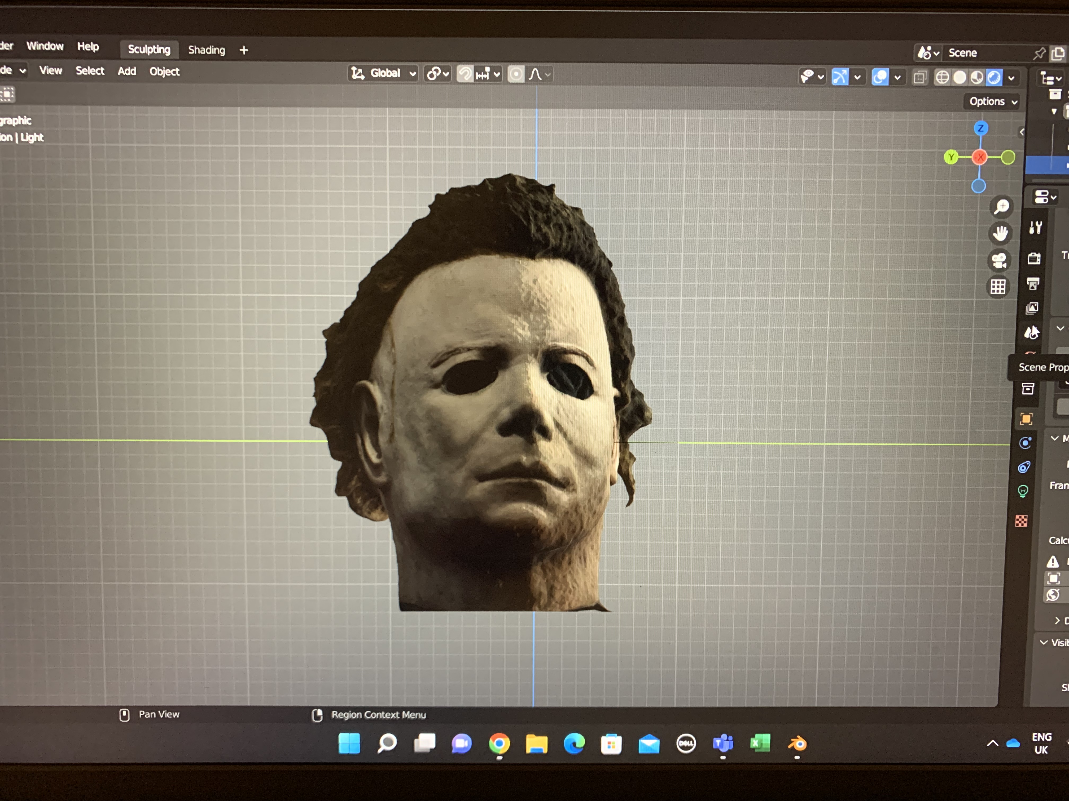
Task: Open the Object Constraints properties tab
Action: (x=1024, y=467)
